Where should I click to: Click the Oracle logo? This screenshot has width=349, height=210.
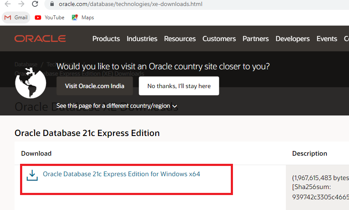pyautogui.click(x=40, y=39)
